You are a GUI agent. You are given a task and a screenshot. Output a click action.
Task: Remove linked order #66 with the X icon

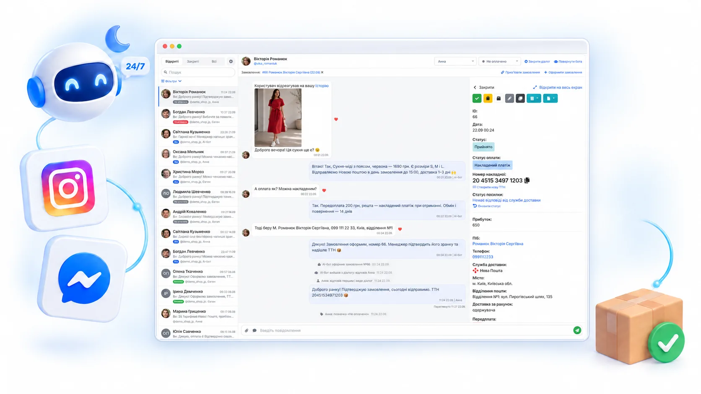(322, 72)
